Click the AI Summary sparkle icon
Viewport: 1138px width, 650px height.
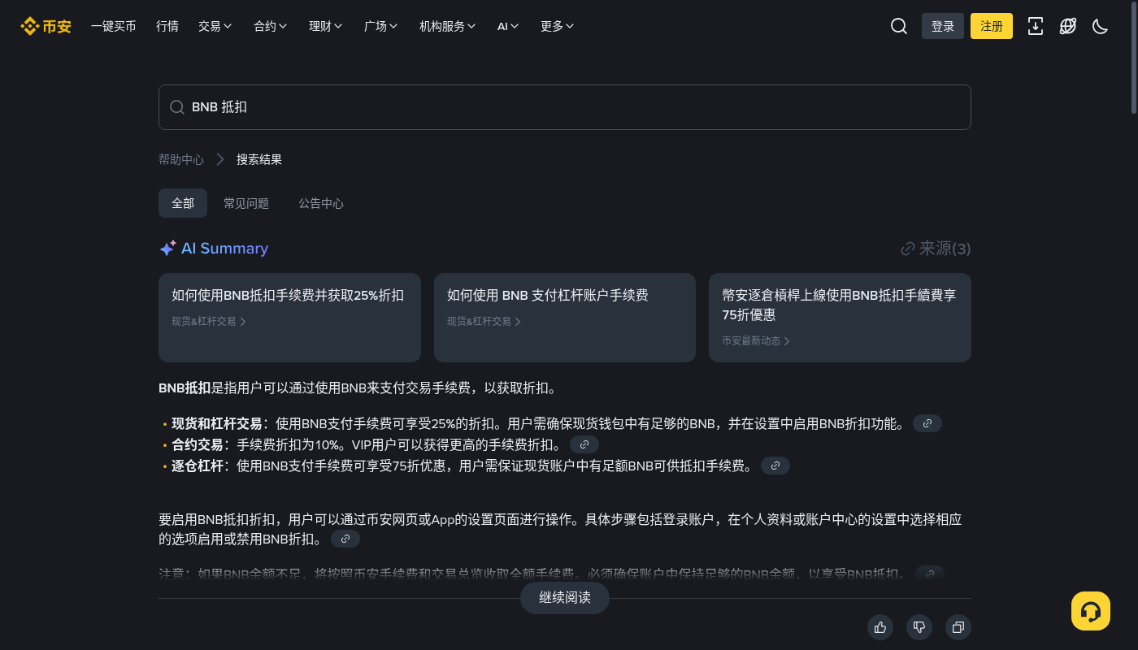point(167,249)
